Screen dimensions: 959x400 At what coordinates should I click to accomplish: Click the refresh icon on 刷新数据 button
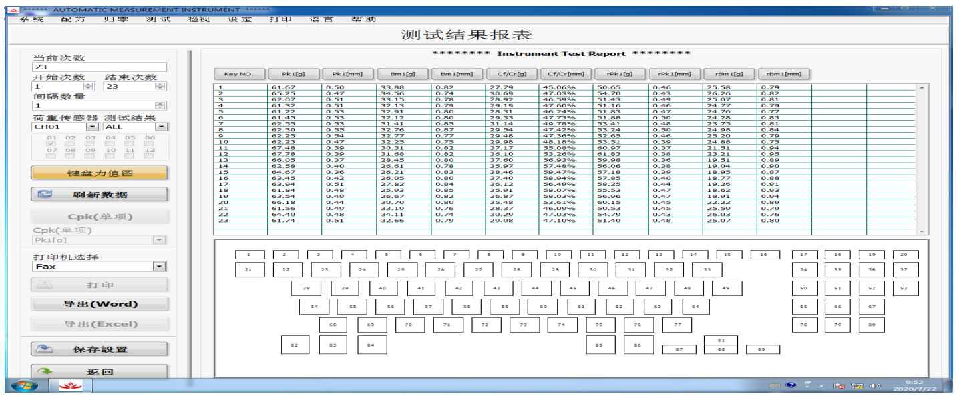click(x=45, y=195)
